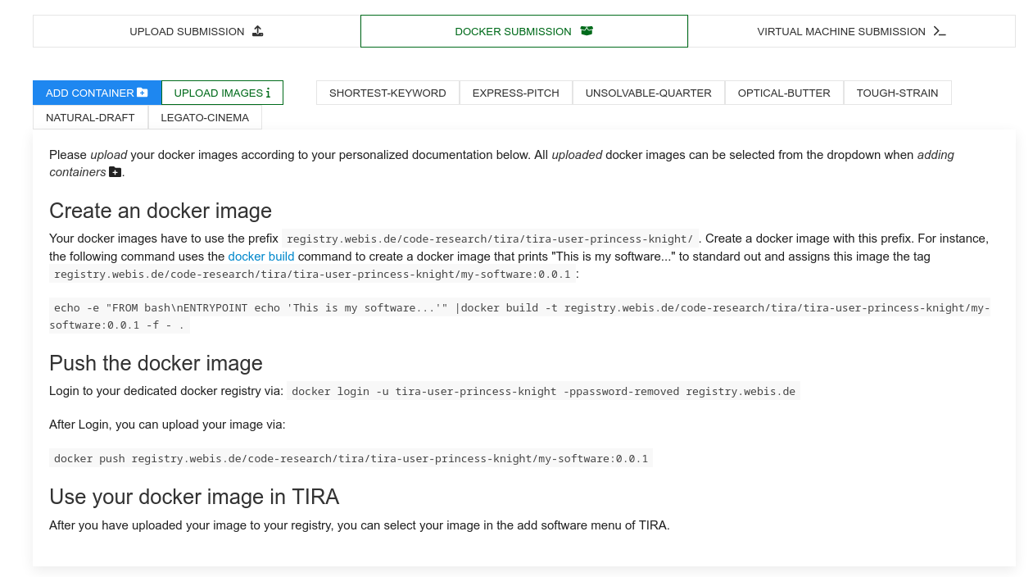Follow the 'docker build' hyperlink

pos(261,257)
